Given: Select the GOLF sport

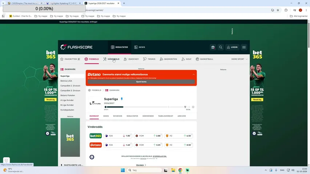Looking at the screenshot, I should coord(186,59).
